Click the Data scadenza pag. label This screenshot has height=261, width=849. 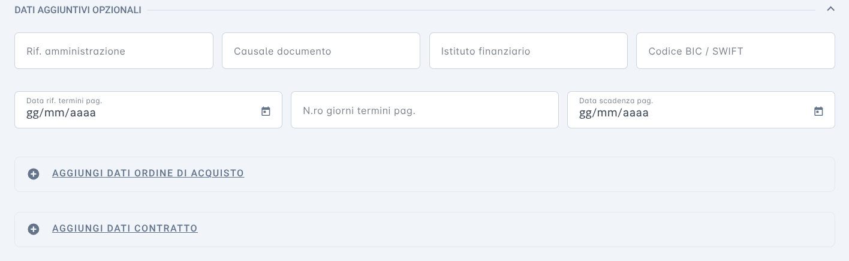[x=616, y=101]
